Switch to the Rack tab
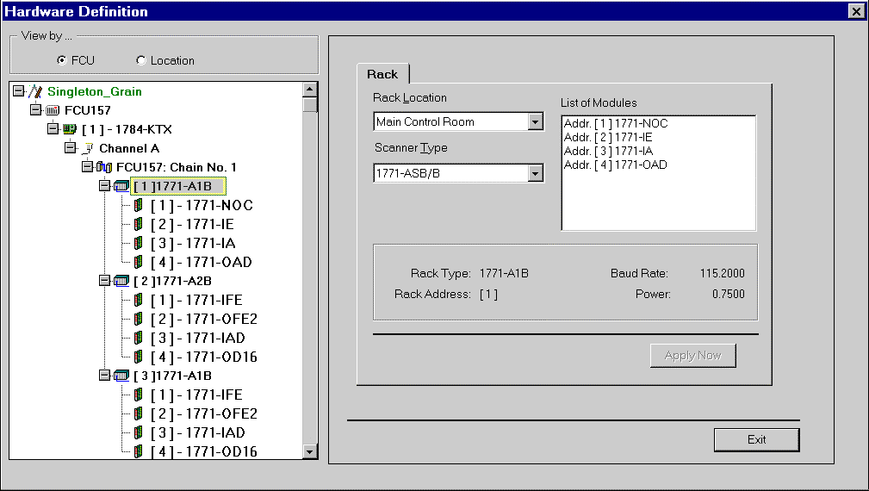Screen dimensions: 869x491 pyautogui.click(x=382, y=74)
